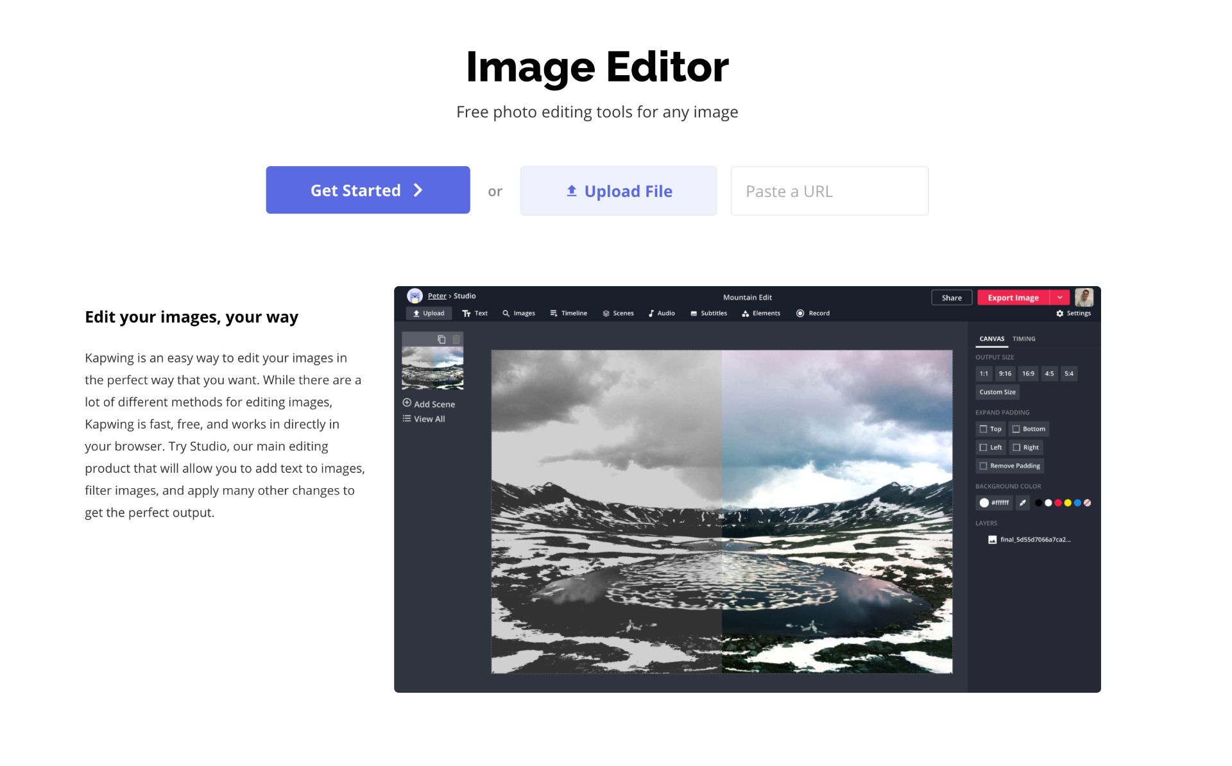Viewport: 1232px width, 766px height.
Task: Click the Paste a URL field
Action: (829, 191)
